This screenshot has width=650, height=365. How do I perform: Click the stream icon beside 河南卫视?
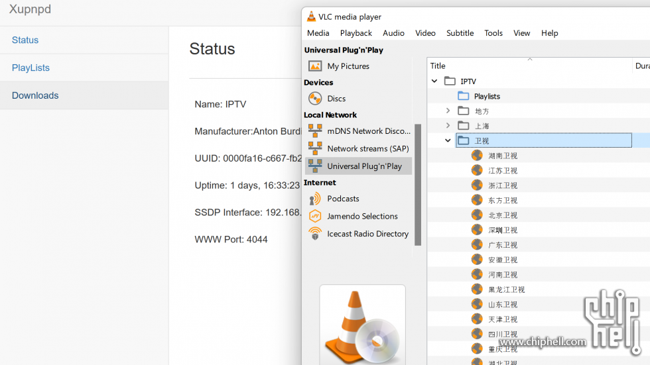pos(477,274)
